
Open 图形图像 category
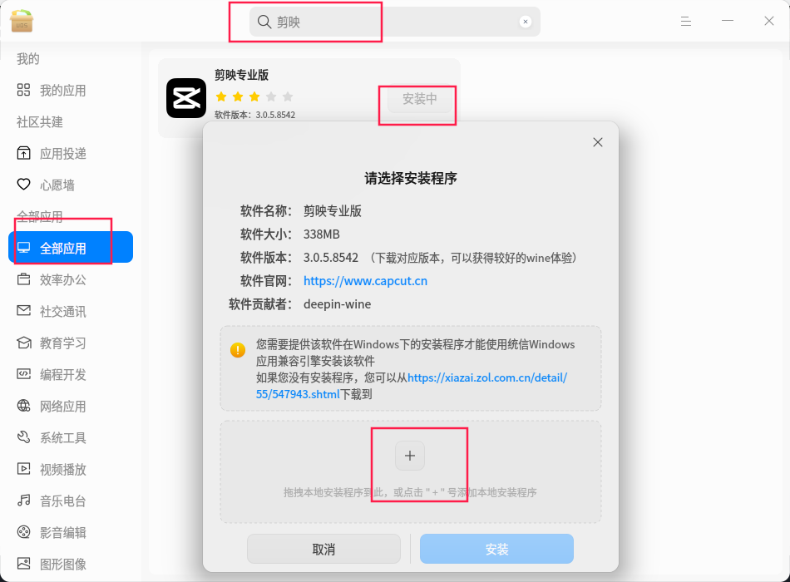[x=71, y=564]
